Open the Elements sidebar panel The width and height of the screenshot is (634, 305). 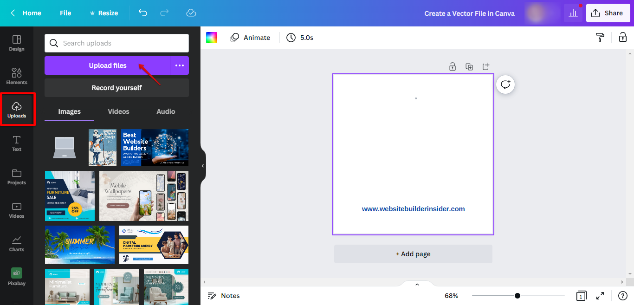pyautogui.click(x=17, y=77)
